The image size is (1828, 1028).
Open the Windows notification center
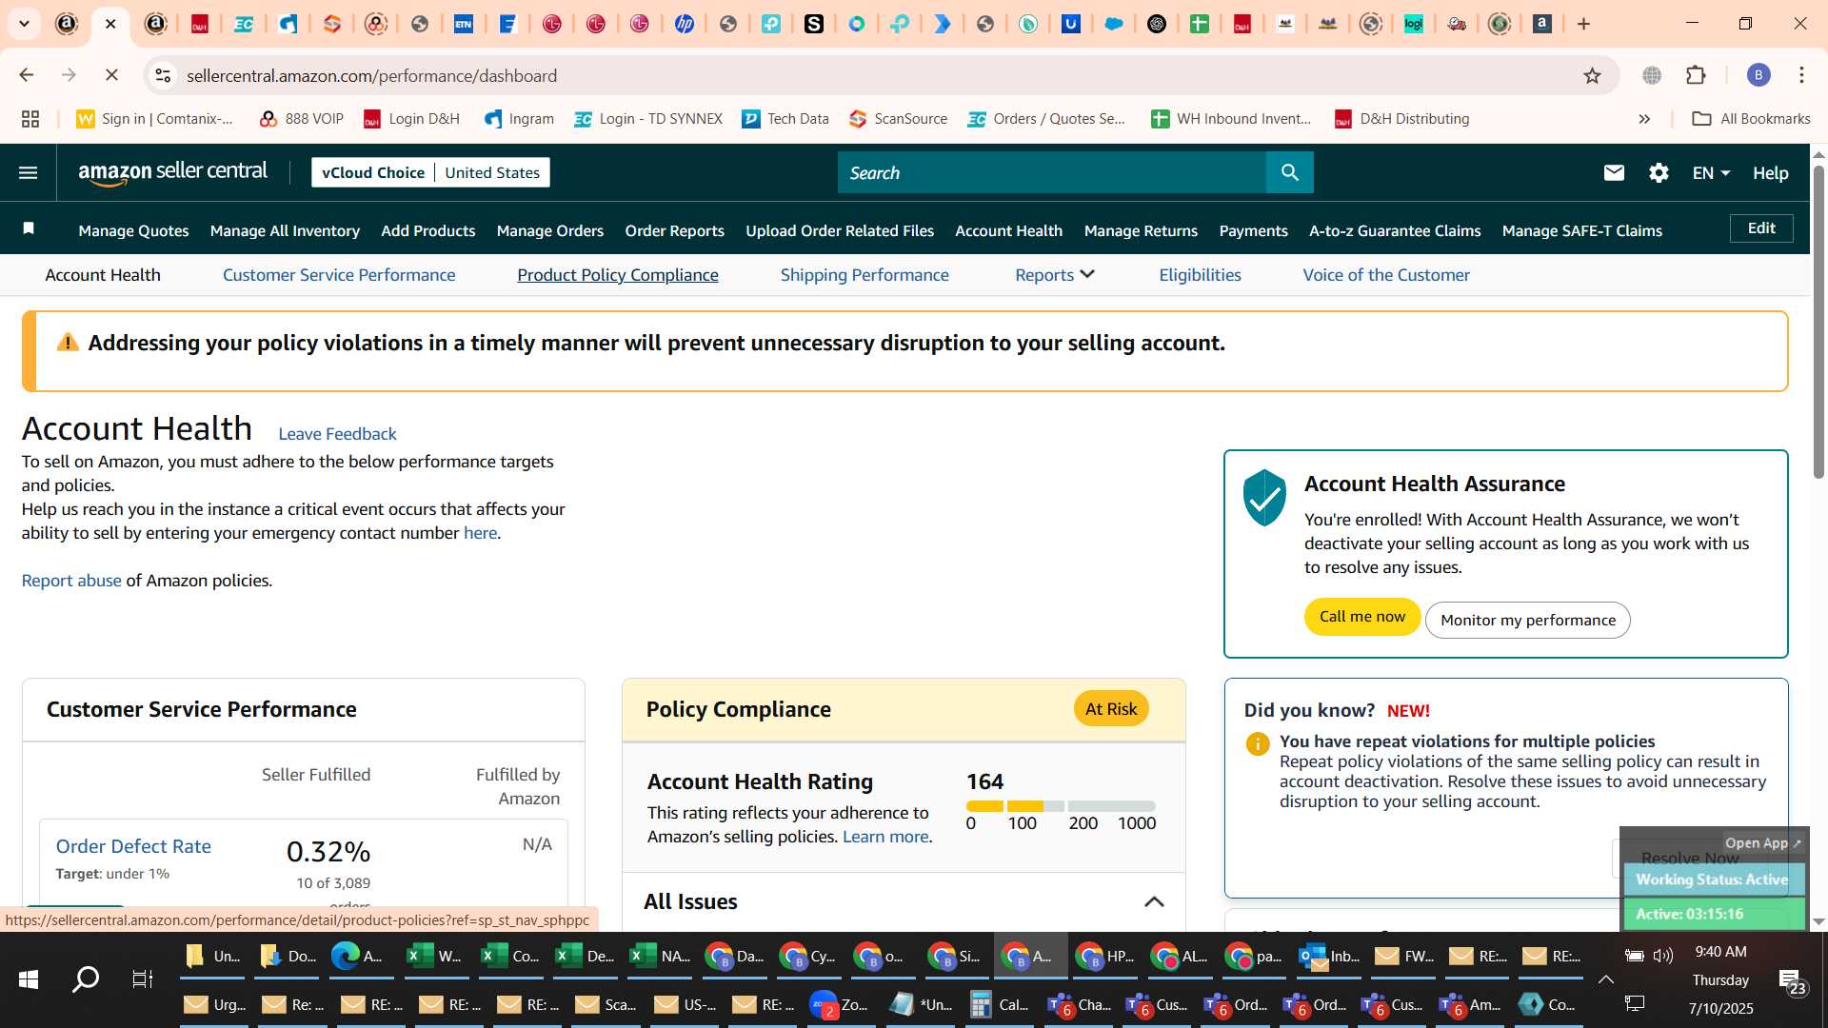pyautogui.click(x=1791, y=981)
